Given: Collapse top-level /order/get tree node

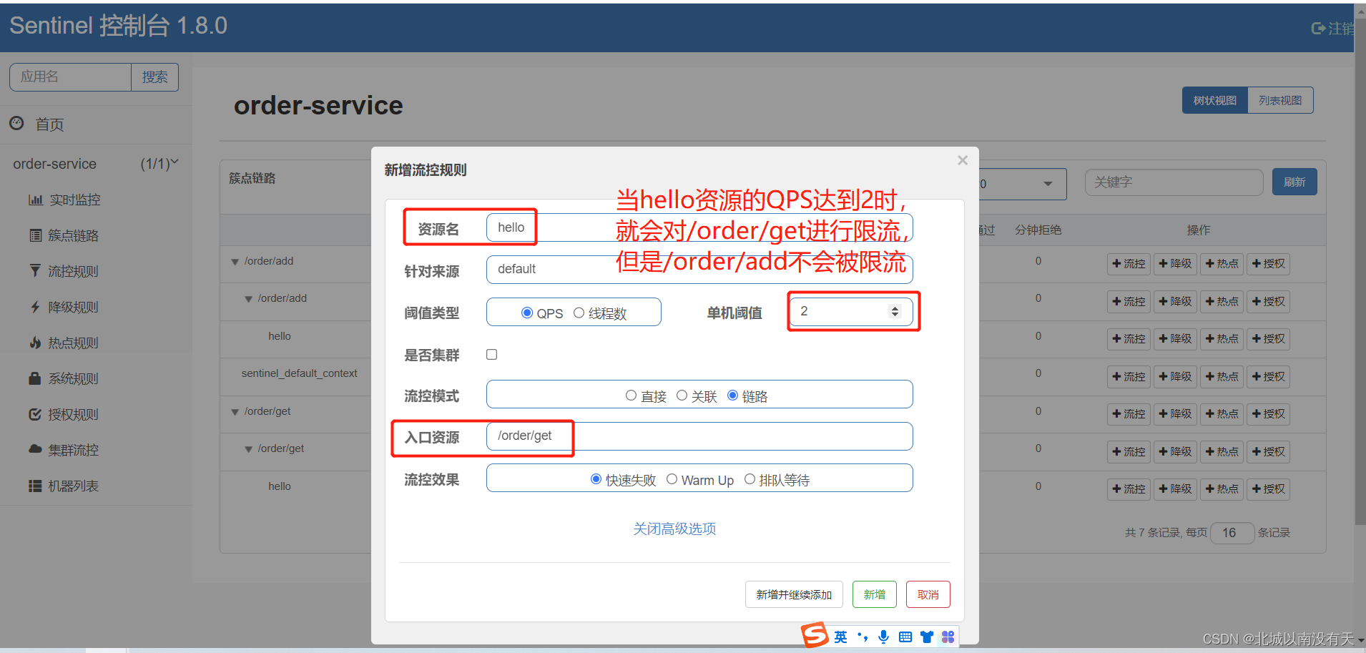Looking at the screenshot, I should tap(235, 412).
